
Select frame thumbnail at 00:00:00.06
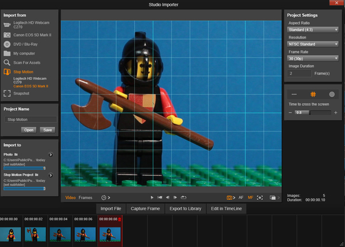(85, 234)
